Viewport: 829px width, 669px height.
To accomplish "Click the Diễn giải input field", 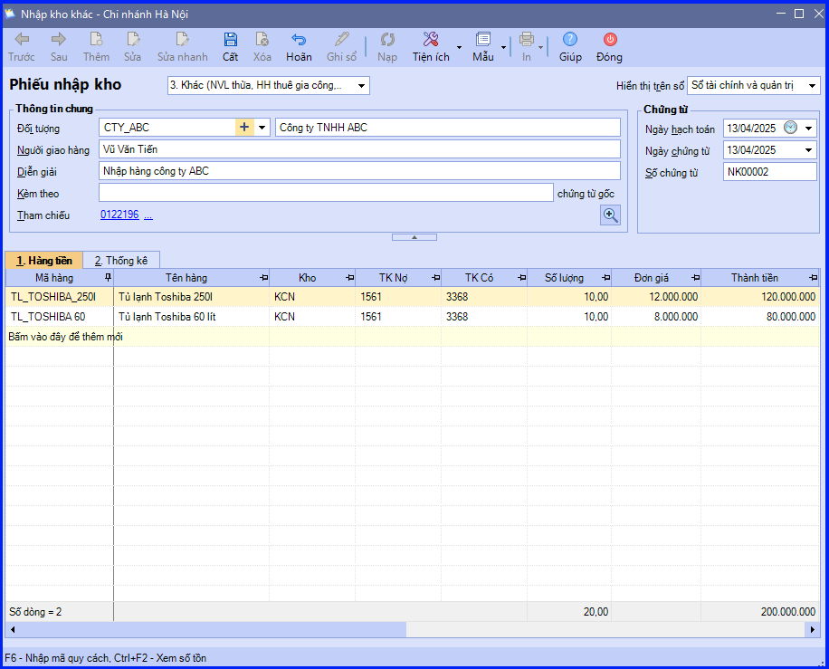I will tap(359, 171).
